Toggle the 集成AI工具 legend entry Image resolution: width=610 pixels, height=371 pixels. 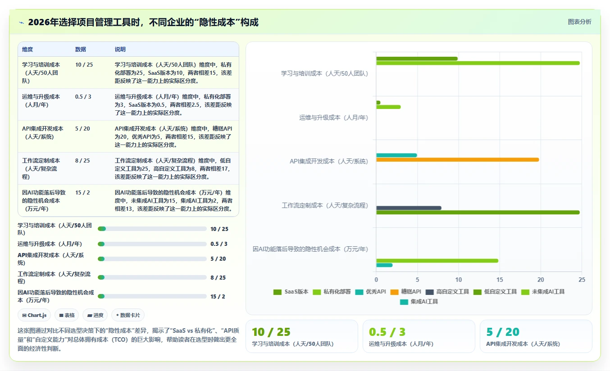[419, 302]
